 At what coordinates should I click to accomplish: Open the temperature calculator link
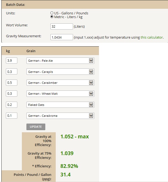coord(151,38)
